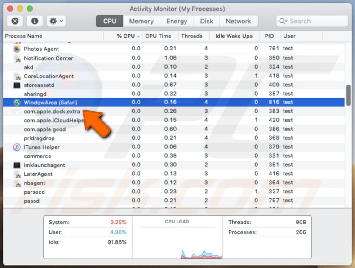The image size is (355, 268).
Task: Switch to the Energy tab
Action: point(177,21)
